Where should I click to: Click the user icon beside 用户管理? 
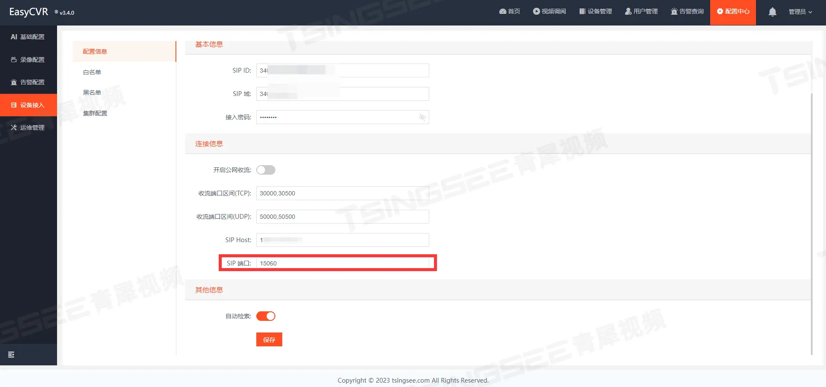click(628, 11)
